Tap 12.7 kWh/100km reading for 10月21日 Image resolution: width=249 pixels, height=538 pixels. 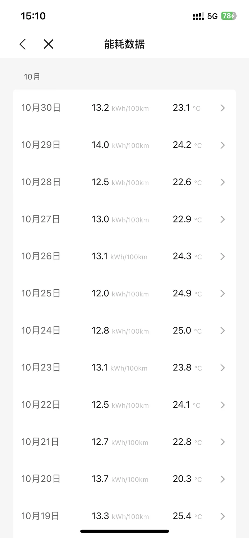[x=120, y=442]
